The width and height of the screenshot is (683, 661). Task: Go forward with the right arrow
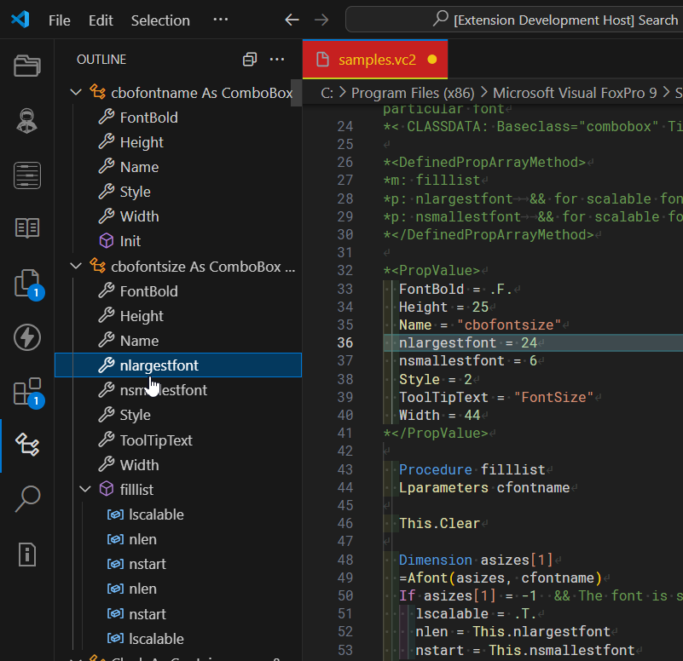321,20
